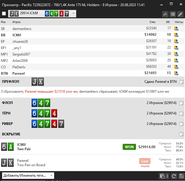
Task: Click the РИВЕР street label
Action: (x=7, y=124)
